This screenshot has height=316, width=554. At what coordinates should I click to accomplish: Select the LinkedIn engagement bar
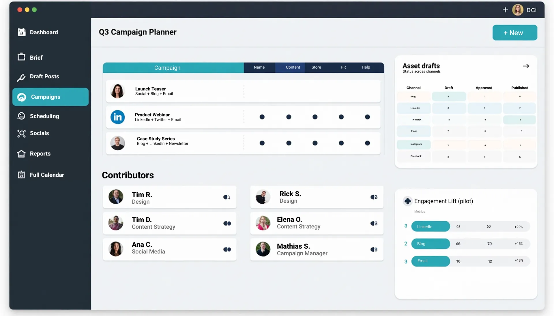pos(430,227)
